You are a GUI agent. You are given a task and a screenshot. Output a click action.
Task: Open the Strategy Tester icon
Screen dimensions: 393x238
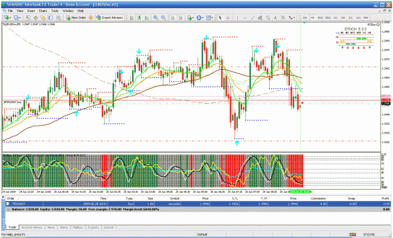point(58,18)
